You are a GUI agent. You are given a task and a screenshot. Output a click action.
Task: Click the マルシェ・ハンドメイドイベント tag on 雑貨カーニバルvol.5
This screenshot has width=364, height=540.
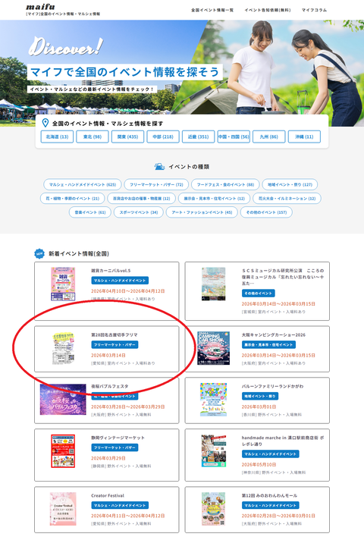[x=120, y=281]
